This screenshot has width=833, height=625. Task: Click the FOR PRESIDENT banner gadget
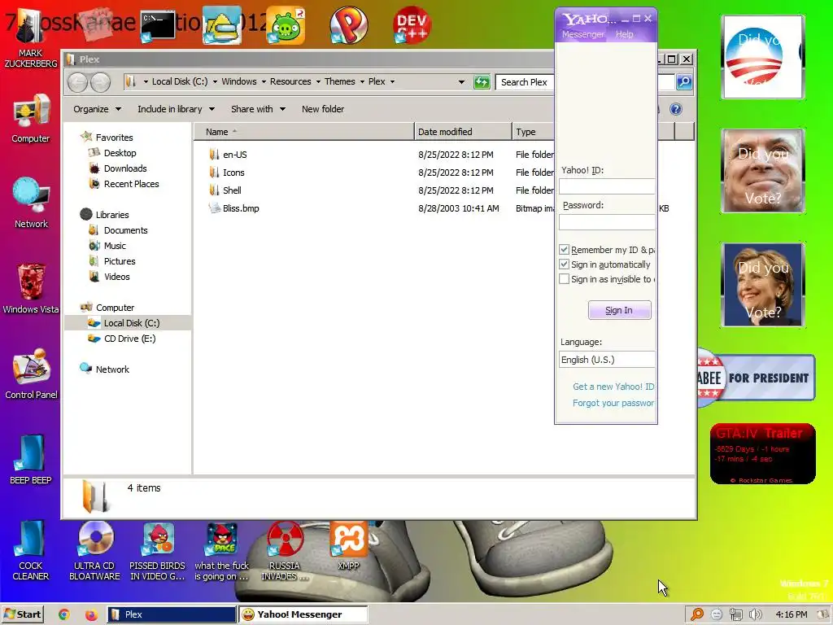756,378
